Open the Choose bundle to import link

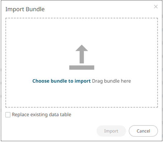coord(62,81)
